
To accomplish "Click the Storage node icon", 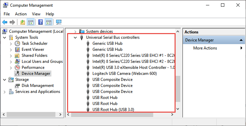I will click(x=11, y=80).
